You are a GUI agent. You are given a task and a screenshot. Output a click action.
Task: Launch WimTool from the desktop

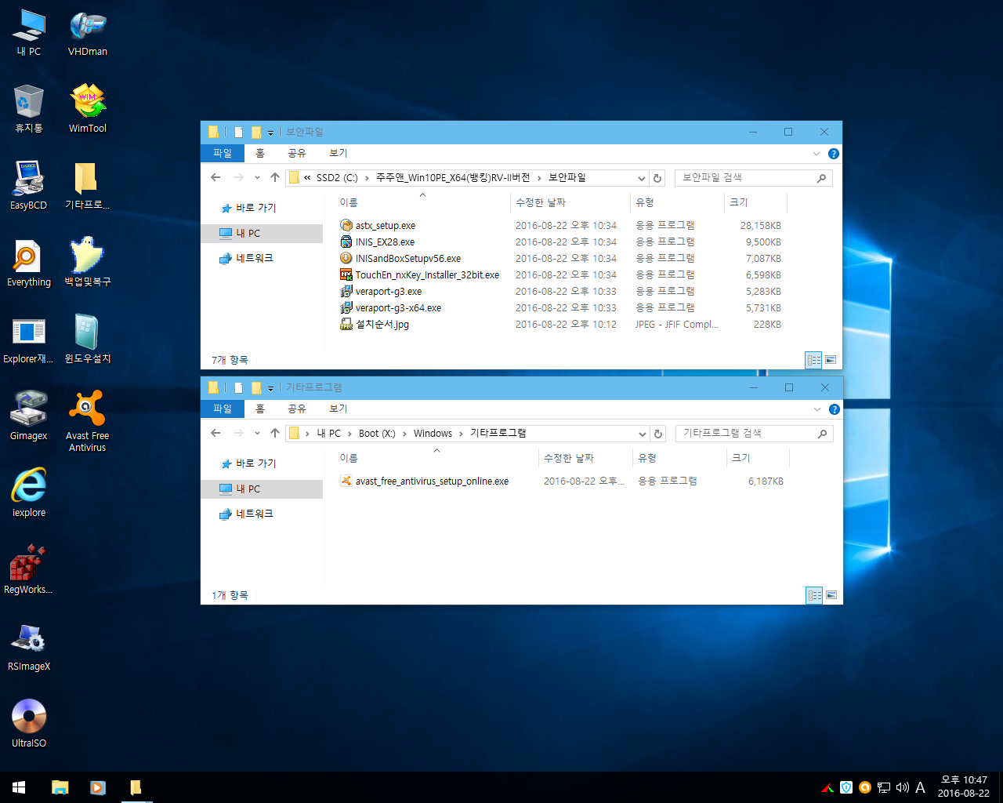pos(88,110)
